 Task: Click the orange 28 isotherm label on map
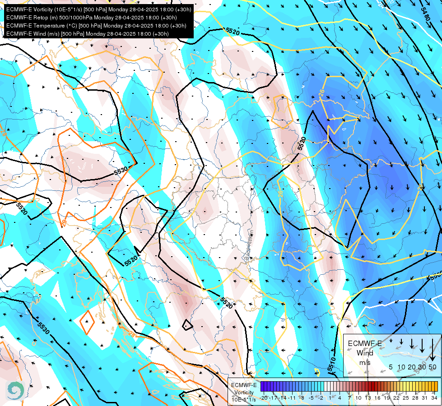[x=131, y=334]
